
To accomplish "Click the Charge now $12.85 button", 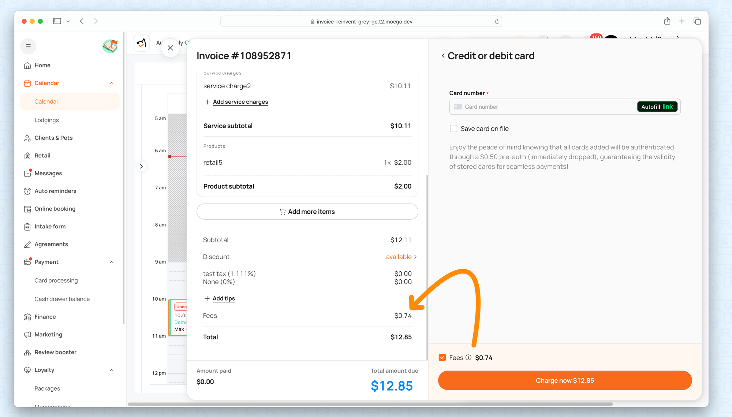I will click(565, 380).
